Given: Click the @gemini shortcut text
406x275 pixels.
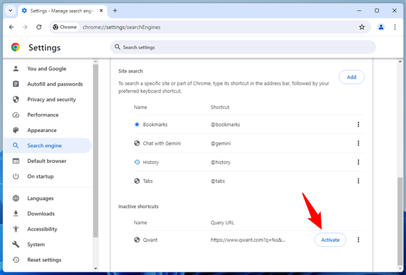Looking at the screenshot, I should 221,143.
